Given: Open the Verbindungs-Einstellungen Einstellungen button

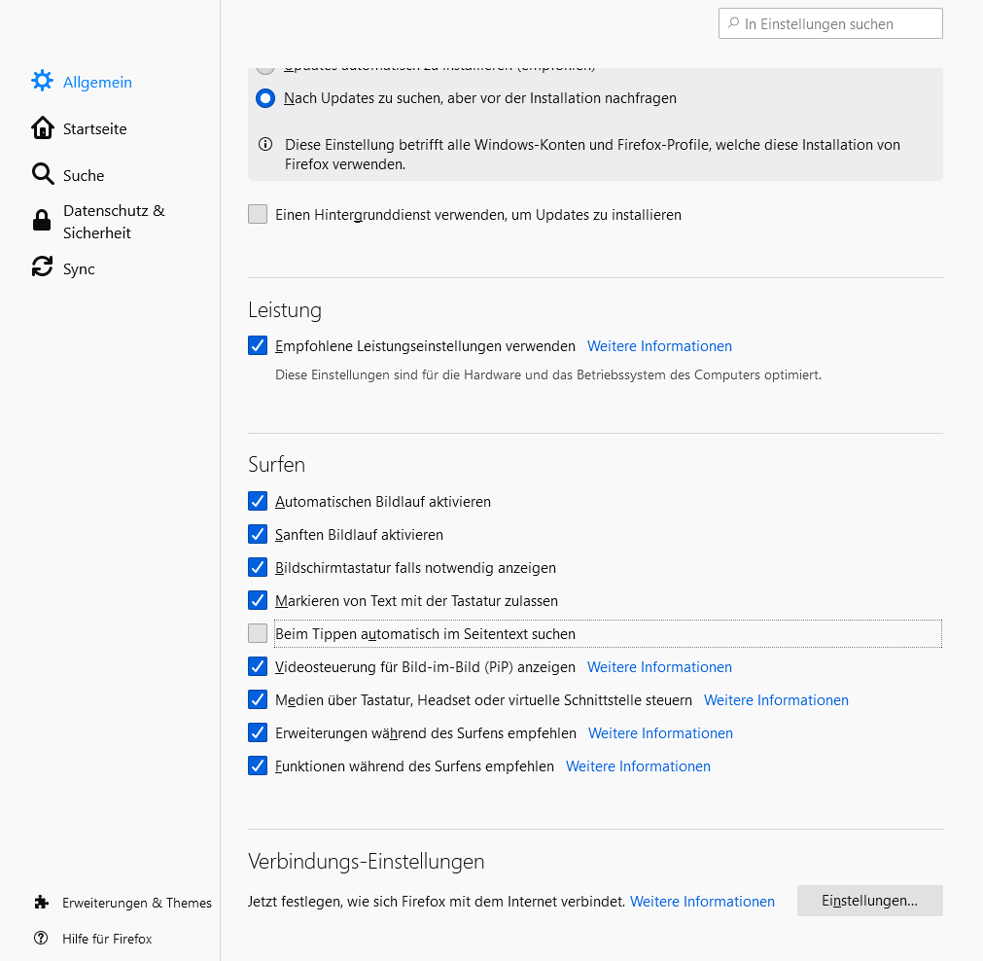Looking at the screenshot, I should [x=869, y=901].
